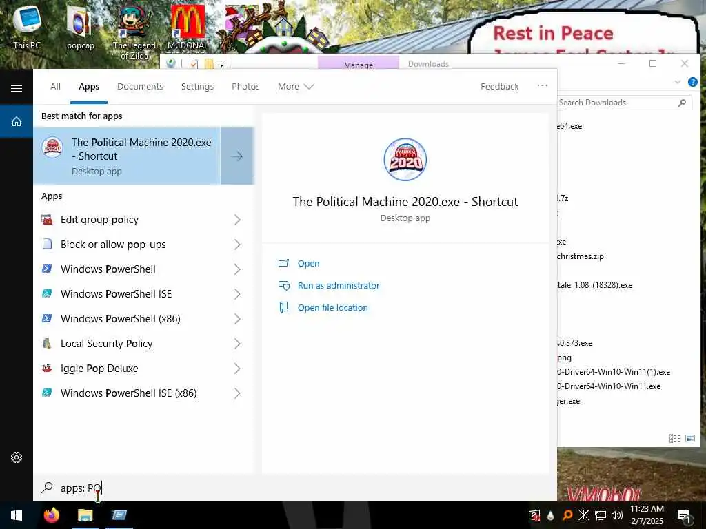Click the large Political Machine 2020 preview icon

(x=405, y=160)
